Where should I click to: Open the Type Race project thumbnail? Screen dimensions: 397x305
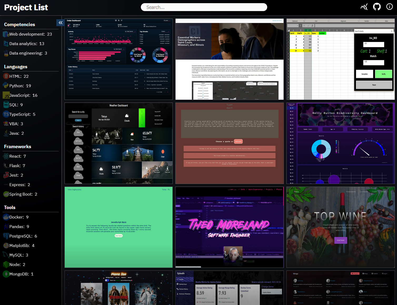point(230,143)
